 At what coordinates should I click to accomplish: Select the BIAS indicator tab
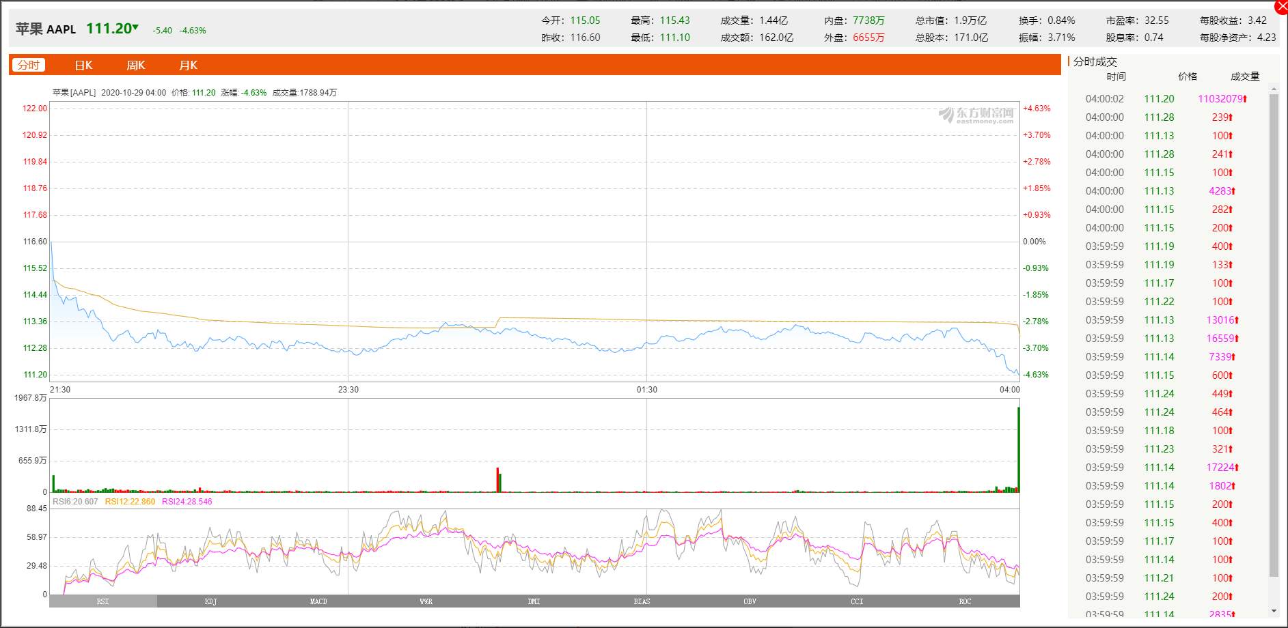pyautogui.click(x=642, y=601)
